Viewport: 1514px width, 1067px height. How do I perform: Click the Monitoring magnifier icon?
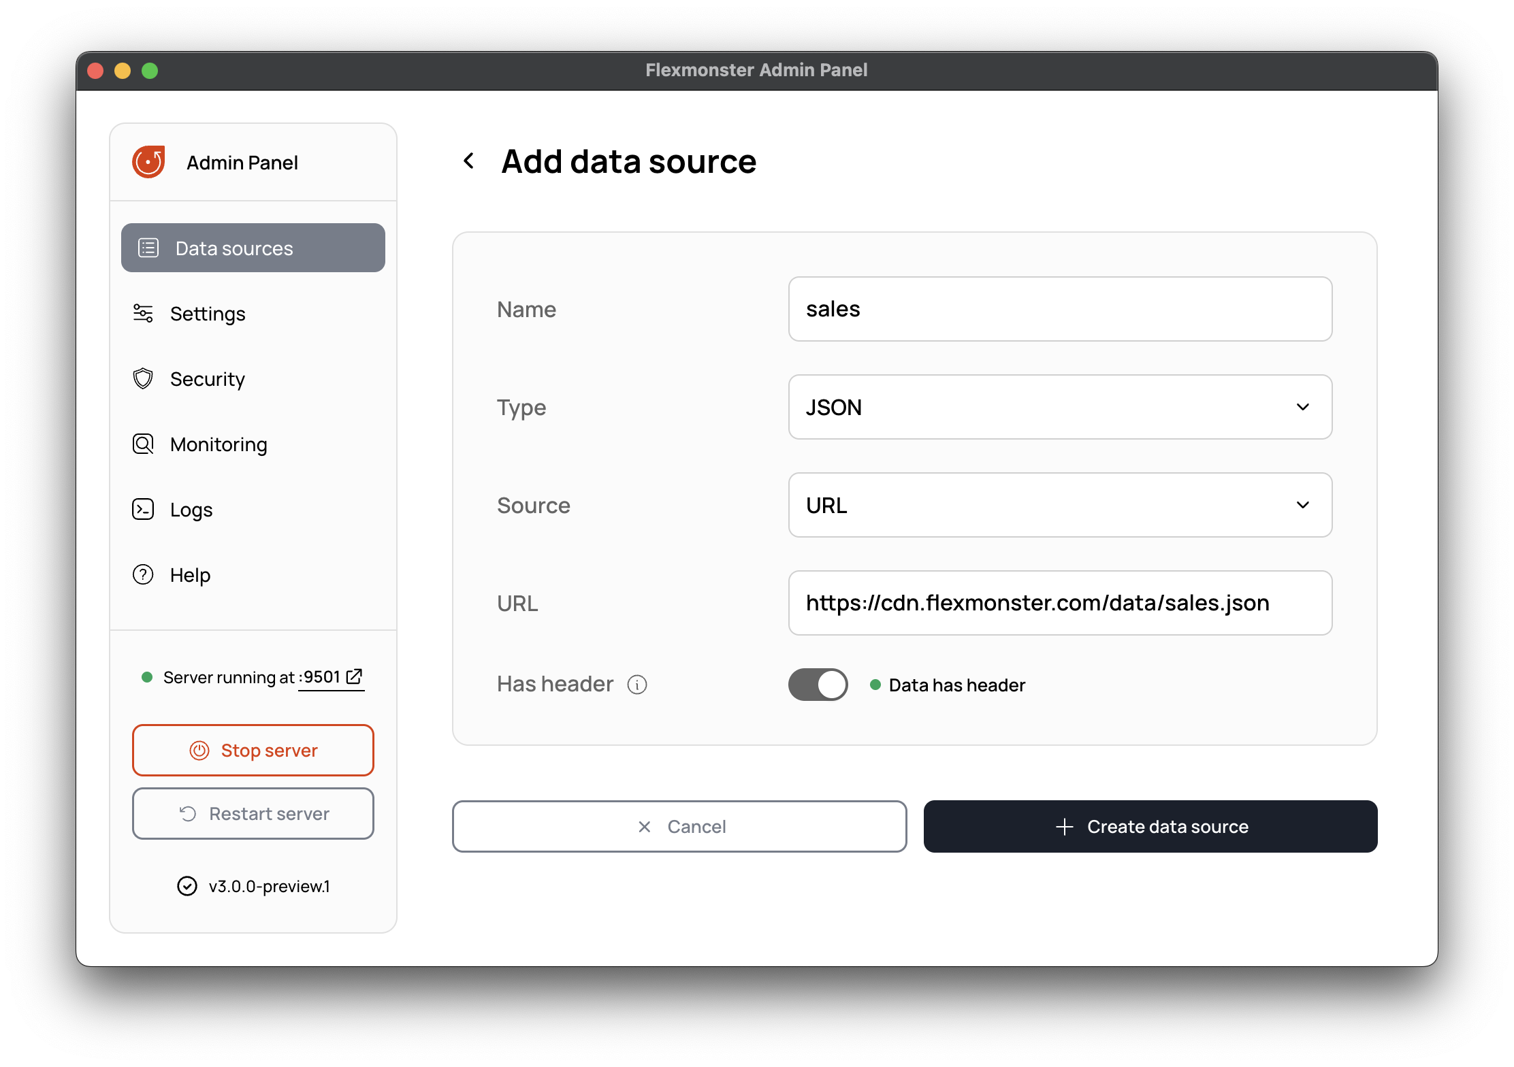[143, 444]
